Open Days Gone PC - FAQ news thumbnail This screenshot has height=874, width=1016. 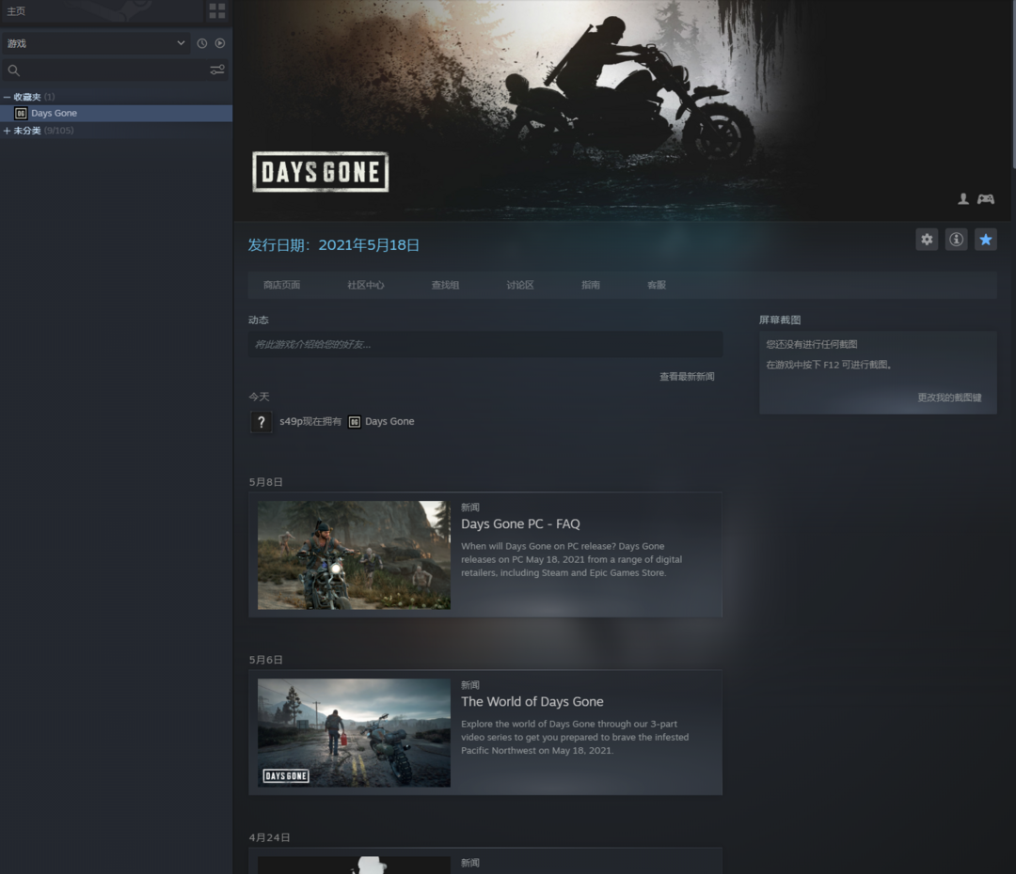pos(354,555)
